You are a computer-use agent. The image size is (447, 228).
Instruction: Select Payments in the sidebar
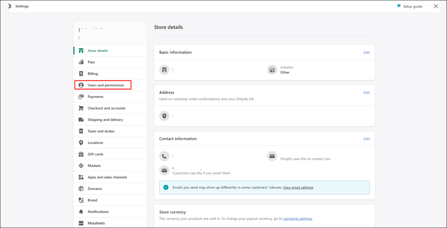pos(110,97)
